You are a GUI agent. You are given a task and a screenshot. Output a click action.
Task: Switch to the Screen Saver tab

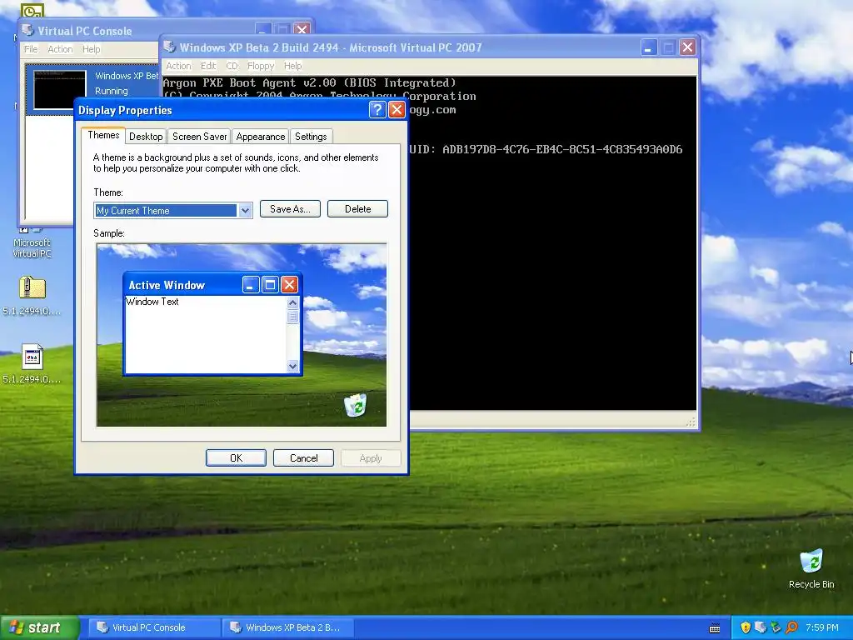point(199,137)
